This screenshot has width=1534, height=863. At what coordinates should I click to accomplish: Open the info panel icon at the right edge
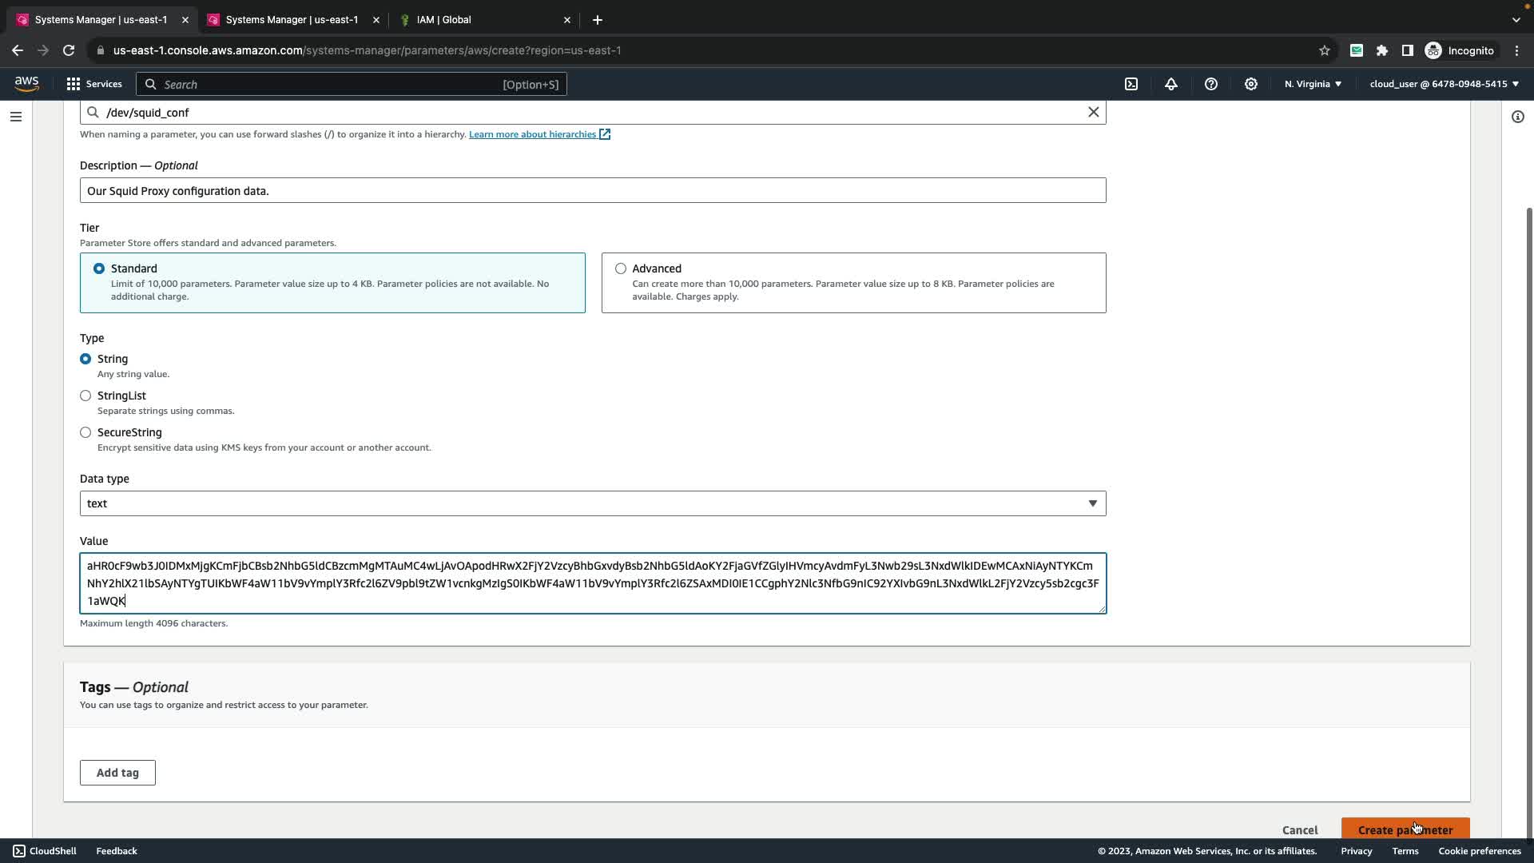tap(1517, 117)
